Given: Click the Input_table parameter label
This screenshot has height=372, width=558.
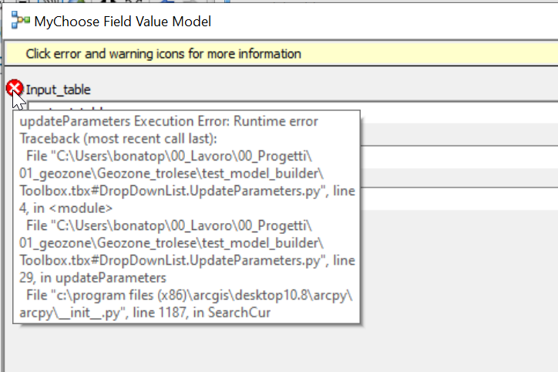Looking at the screenshot, I should [x=59, y=90].
